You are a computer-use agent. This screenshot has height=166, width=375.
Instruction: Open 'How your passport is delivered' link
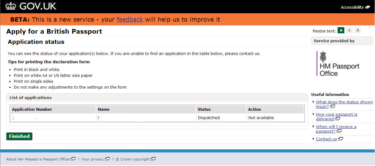(x=336, y=114)
